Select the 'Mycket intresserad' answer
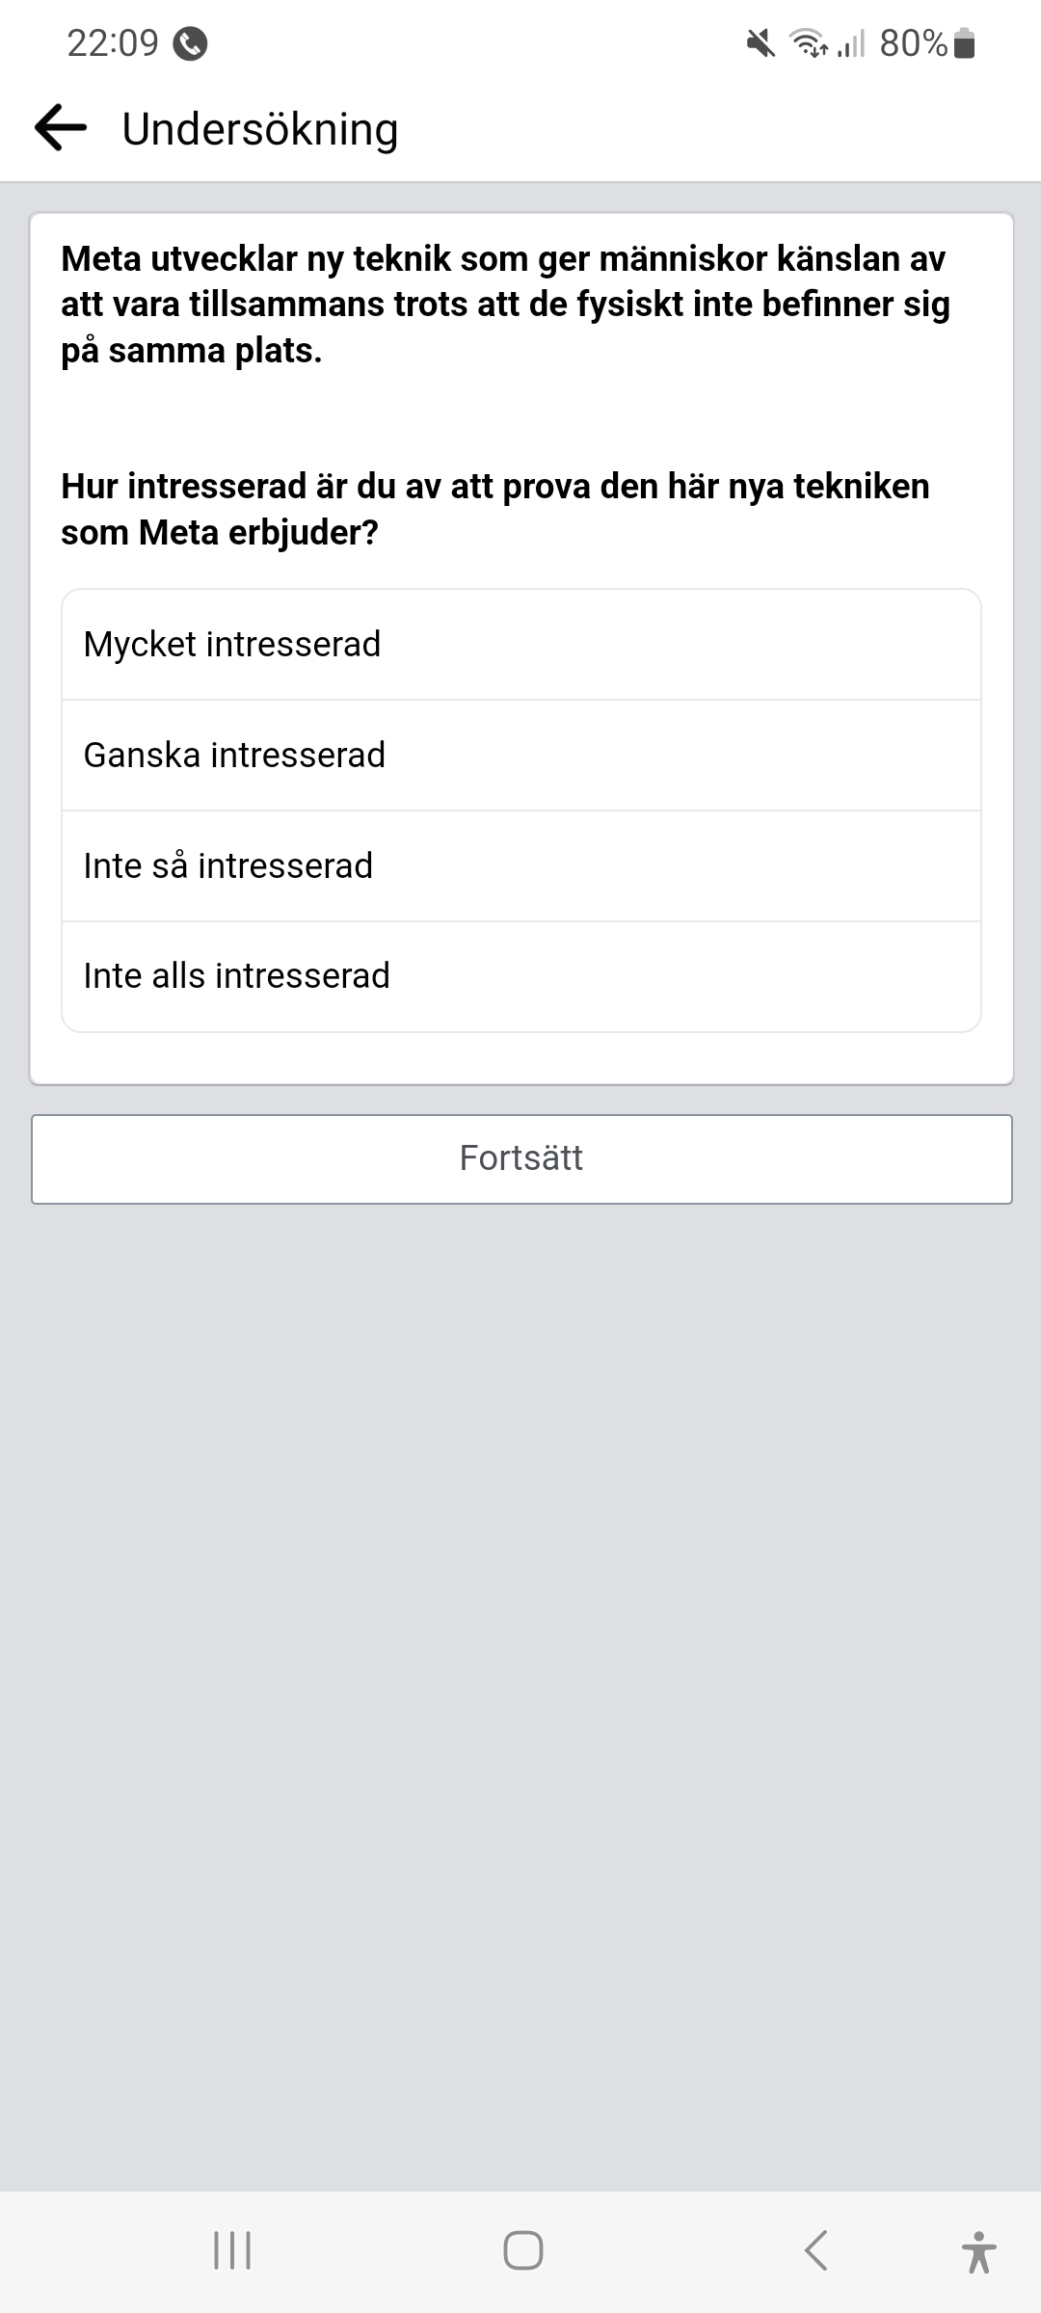The height and width of the screenshot is (2313, 1041). click(x=520, y=645)
